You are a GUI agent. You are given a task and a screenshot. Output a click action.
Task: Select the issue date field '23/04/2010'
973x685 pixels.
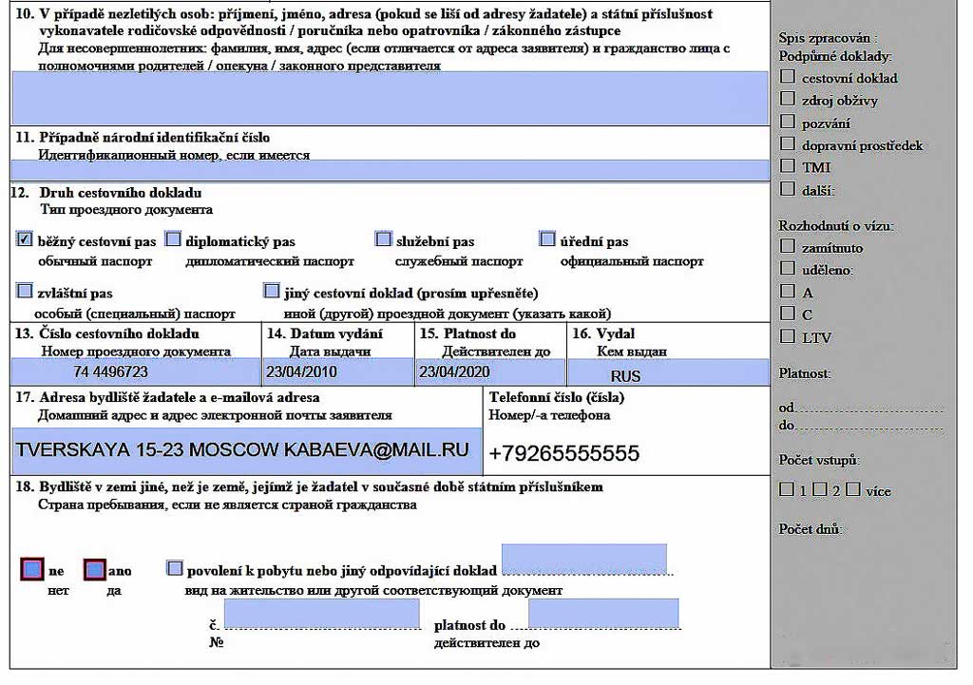coord(337,372)
